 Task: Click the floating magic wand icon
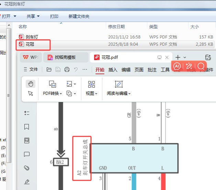(189, 66)
